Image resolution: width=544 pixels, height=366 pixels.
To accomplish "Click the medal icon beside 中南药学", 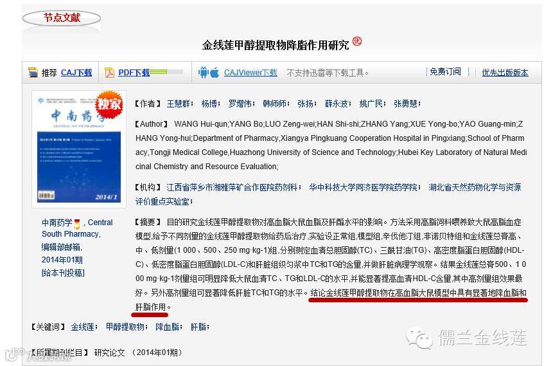I will point(77,224).
